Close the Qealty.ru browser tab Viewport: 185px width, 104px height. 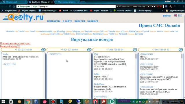[52, 2]
